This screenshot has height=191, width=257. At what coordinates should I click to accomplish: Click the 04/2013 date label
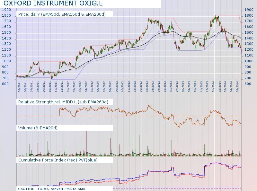pos(159,87)
